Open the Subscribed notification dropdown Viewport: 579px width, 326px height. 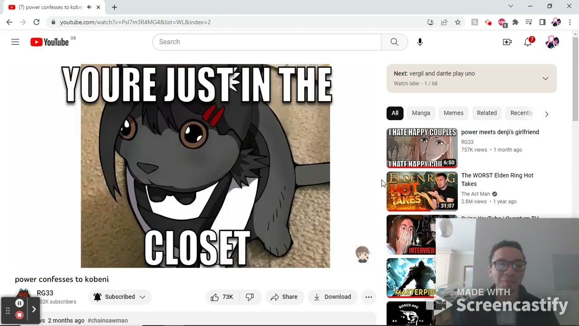(x=120, y=297)
